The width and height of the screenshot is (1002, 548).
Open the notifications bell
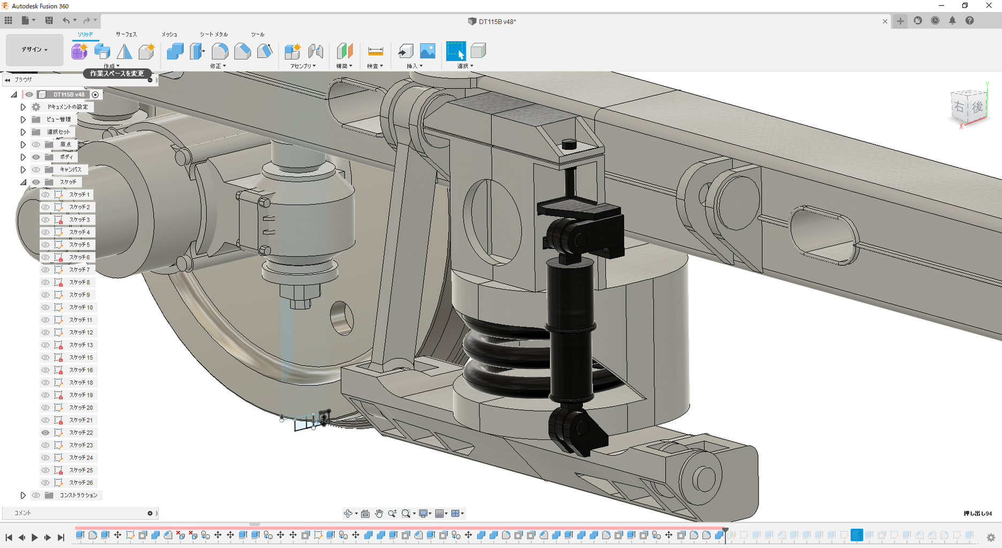(x=952, y=20)
